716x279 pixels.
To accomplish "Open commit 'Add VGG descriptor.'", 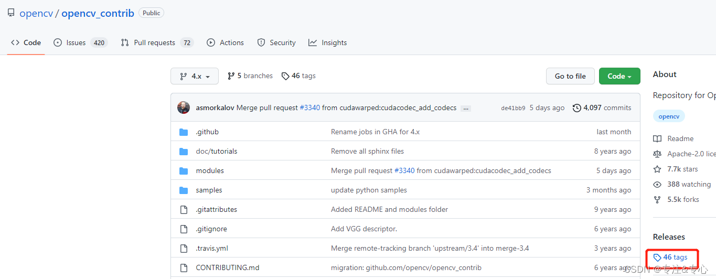I will click(x=364, y=229).
